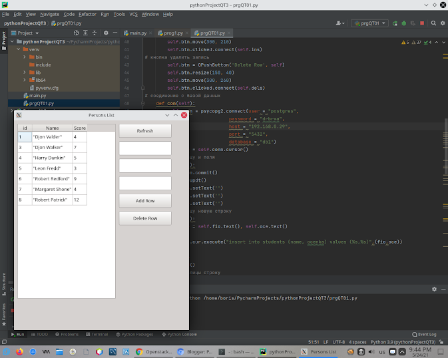This screenshot has width=448, height=358.
Task: Open the Navigate menu
Action: tap(50, 14)
